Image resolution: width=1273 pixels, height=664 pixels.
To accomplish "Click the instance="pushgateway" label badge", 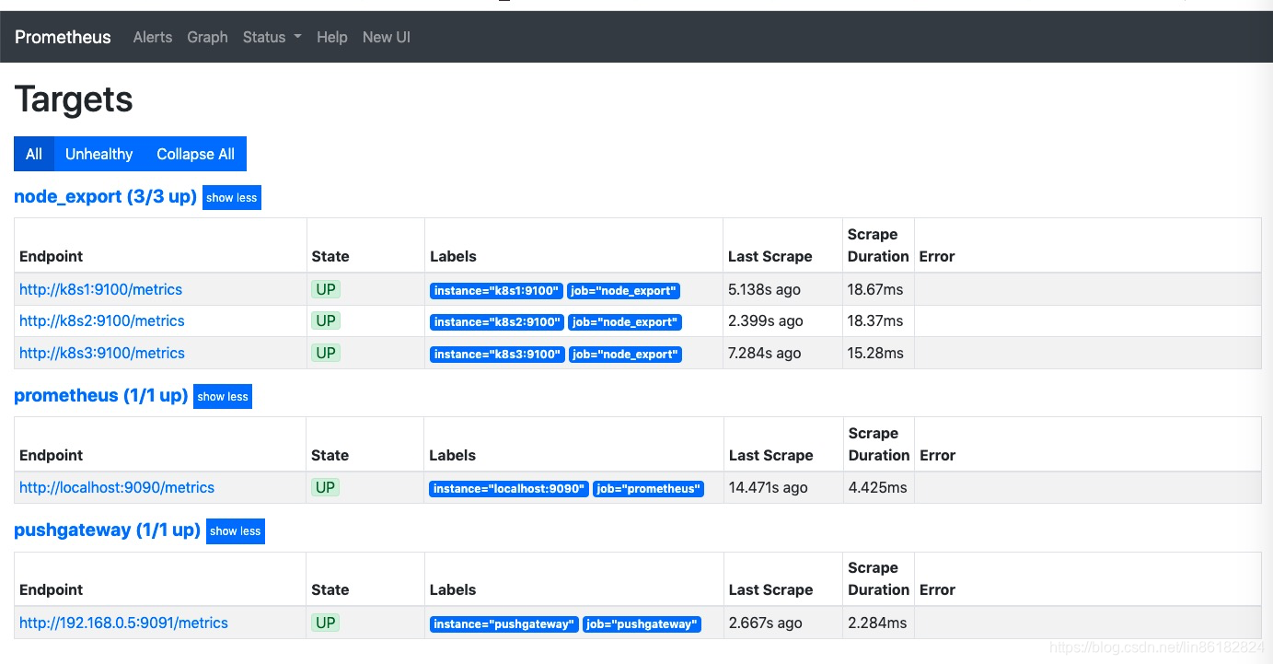I will [504, 624].
